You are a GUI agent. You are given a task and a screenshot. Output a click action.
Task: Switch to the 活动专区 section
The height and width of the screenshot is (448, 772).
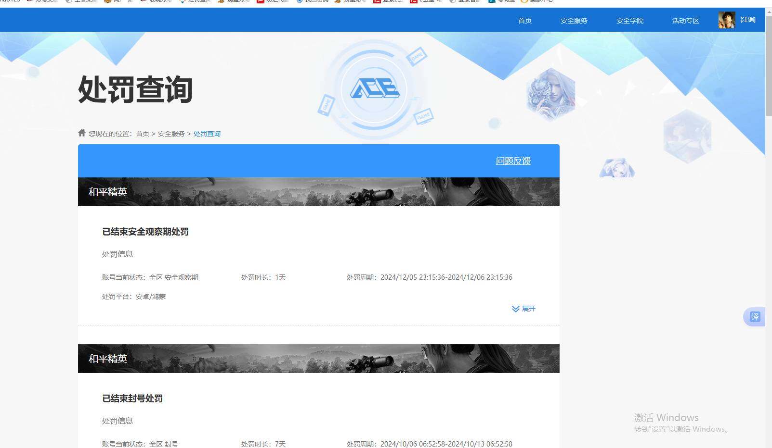point(685,20)
